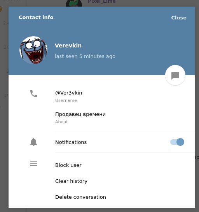The width and height of the screenshot is (199, 212).
Task: Click the Pixel_Lime name behind the dialog
Action: coord(102,2)
